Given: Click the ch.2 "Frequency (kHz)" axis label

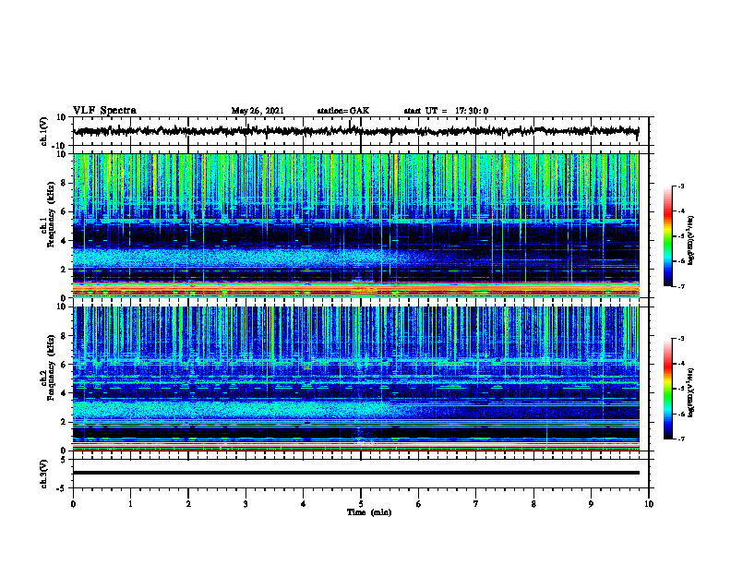Looking at the screenshot, I should tap(51, 367).
